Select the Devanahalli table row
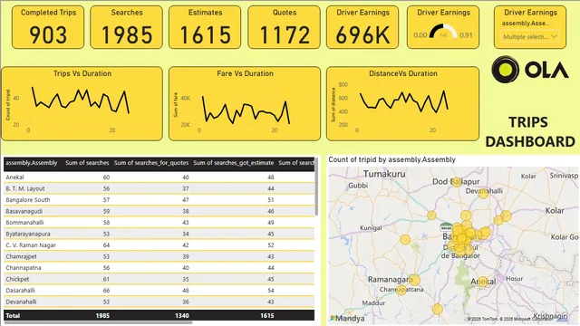The image size is (580, 326). (159, 302)
